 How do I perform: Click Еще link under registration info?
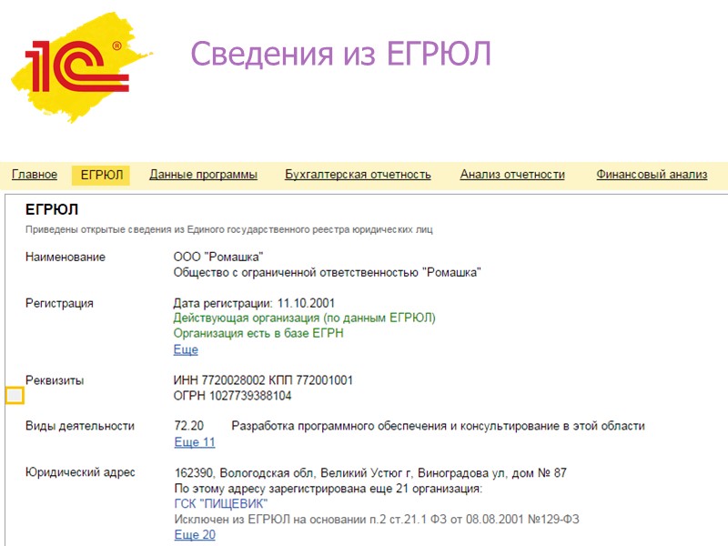click(x=186, y=349)
